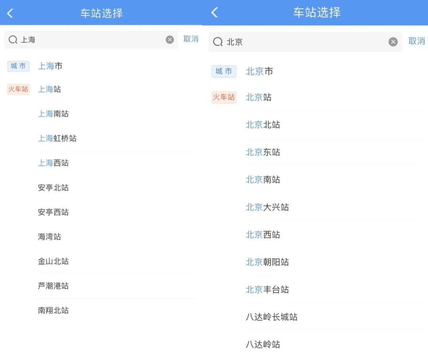Select 北京西站 station
428x352 pixels.
[x=263, y=235]
